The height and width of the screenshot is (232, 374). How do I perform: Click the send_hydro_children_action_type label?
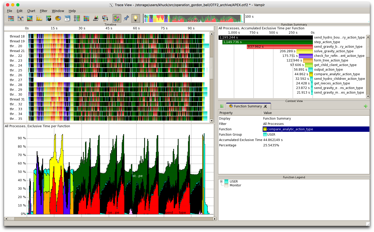click(339, 79)
